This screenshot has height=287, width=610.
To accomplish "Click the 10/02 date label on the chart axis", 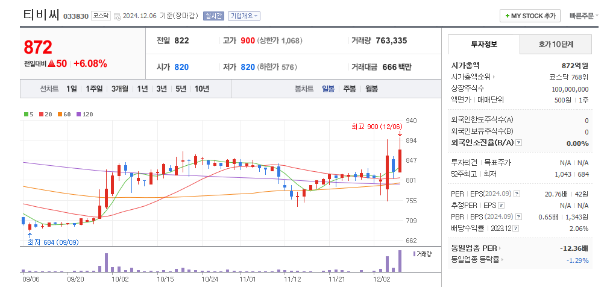I will (120, 279).
